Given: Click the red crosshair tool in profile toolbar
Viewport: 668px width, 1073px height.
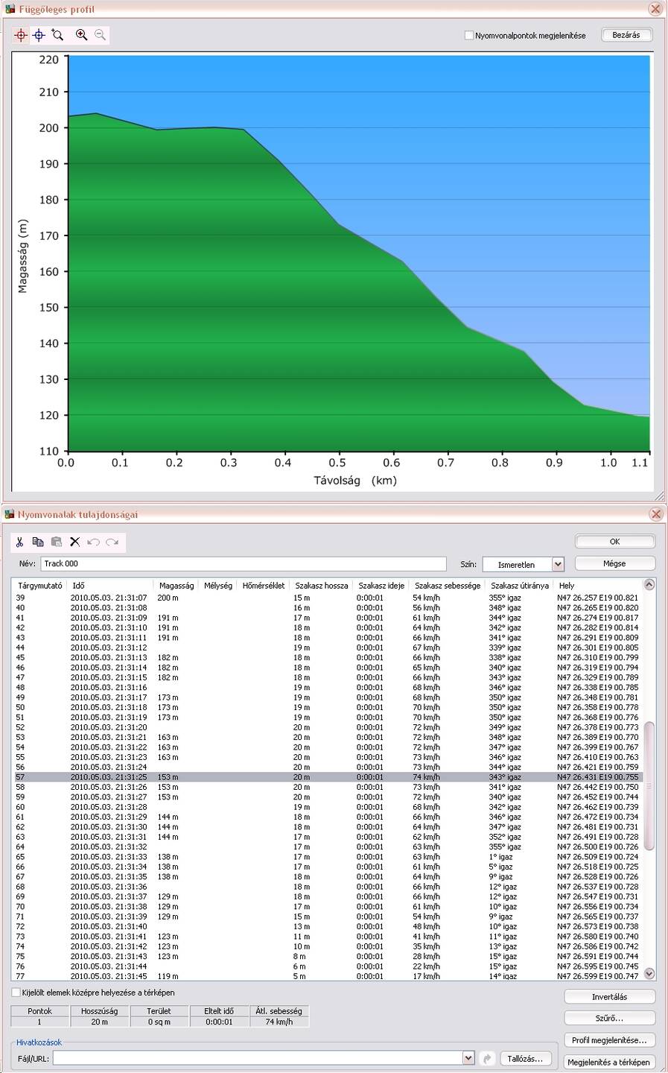Looking at the screenshot, I should point(21,35).
